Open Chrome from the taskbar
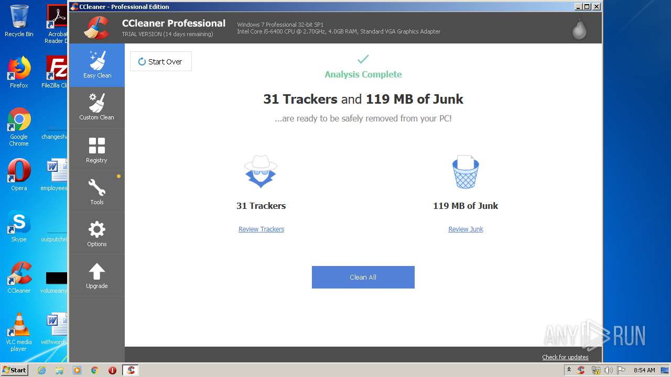Screen dimensions: 671x377 [95, 370]
